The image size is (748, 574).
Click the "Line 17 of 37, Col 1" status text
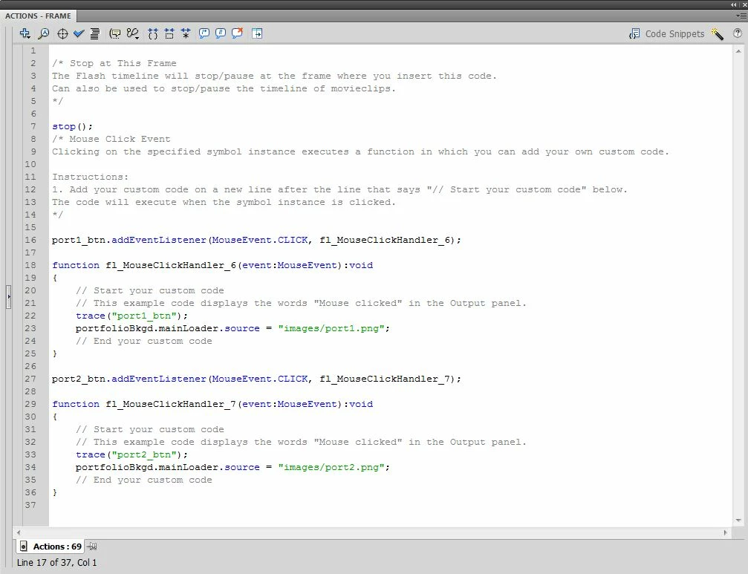point(56,563)
